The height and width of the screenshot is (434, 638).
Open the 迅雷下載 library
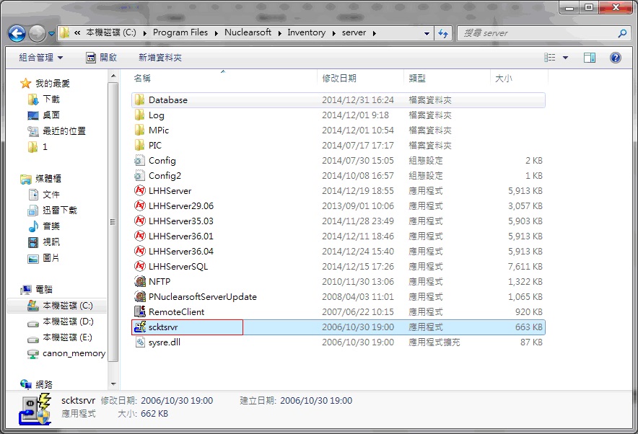(59, 210)
